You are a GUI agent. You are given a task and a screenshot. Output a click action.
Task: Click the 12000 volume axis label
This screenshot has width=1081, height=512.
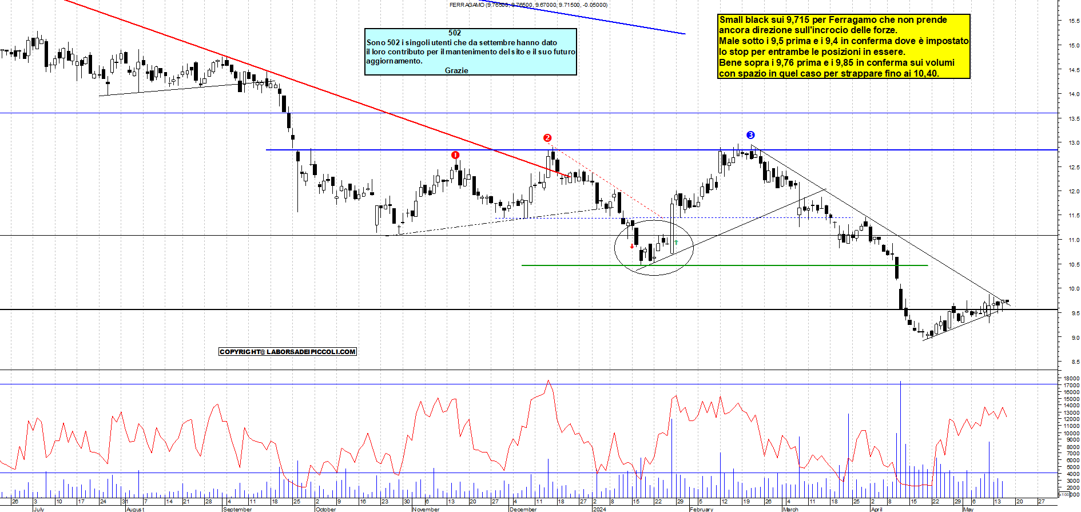pyautogui.click(x=1071, y=419)
